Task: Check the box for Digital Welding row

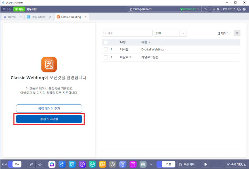Action: click(x=106, y=50)
